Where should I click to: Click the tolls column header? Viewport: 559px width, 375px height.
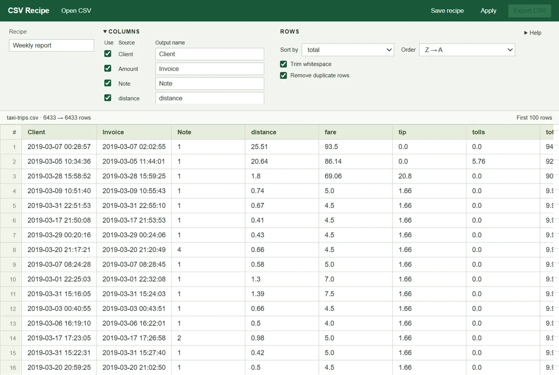click(504, 132)
